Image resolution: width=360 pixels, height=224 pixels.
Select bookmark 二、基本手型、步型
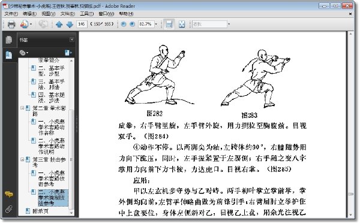pyautogui.click(x=52, y=71)
